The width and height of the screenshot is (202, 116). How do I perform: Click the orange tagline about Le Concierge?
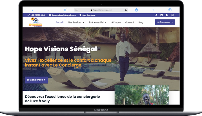pyautogui.click(x=68, y=63)
